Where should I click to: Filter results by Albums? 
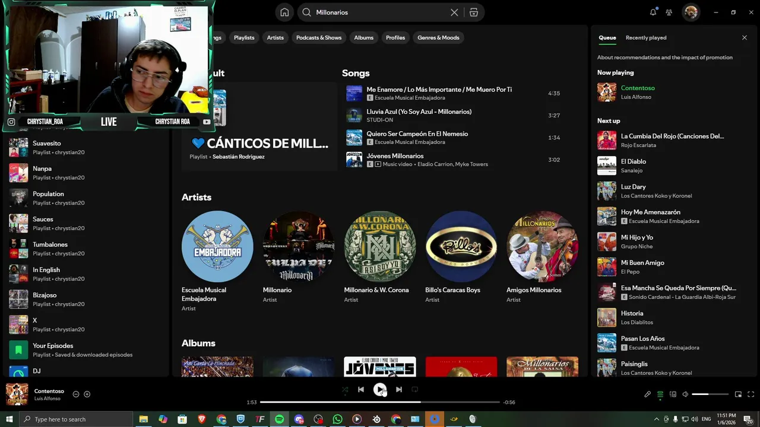click(x=364, y=37)
